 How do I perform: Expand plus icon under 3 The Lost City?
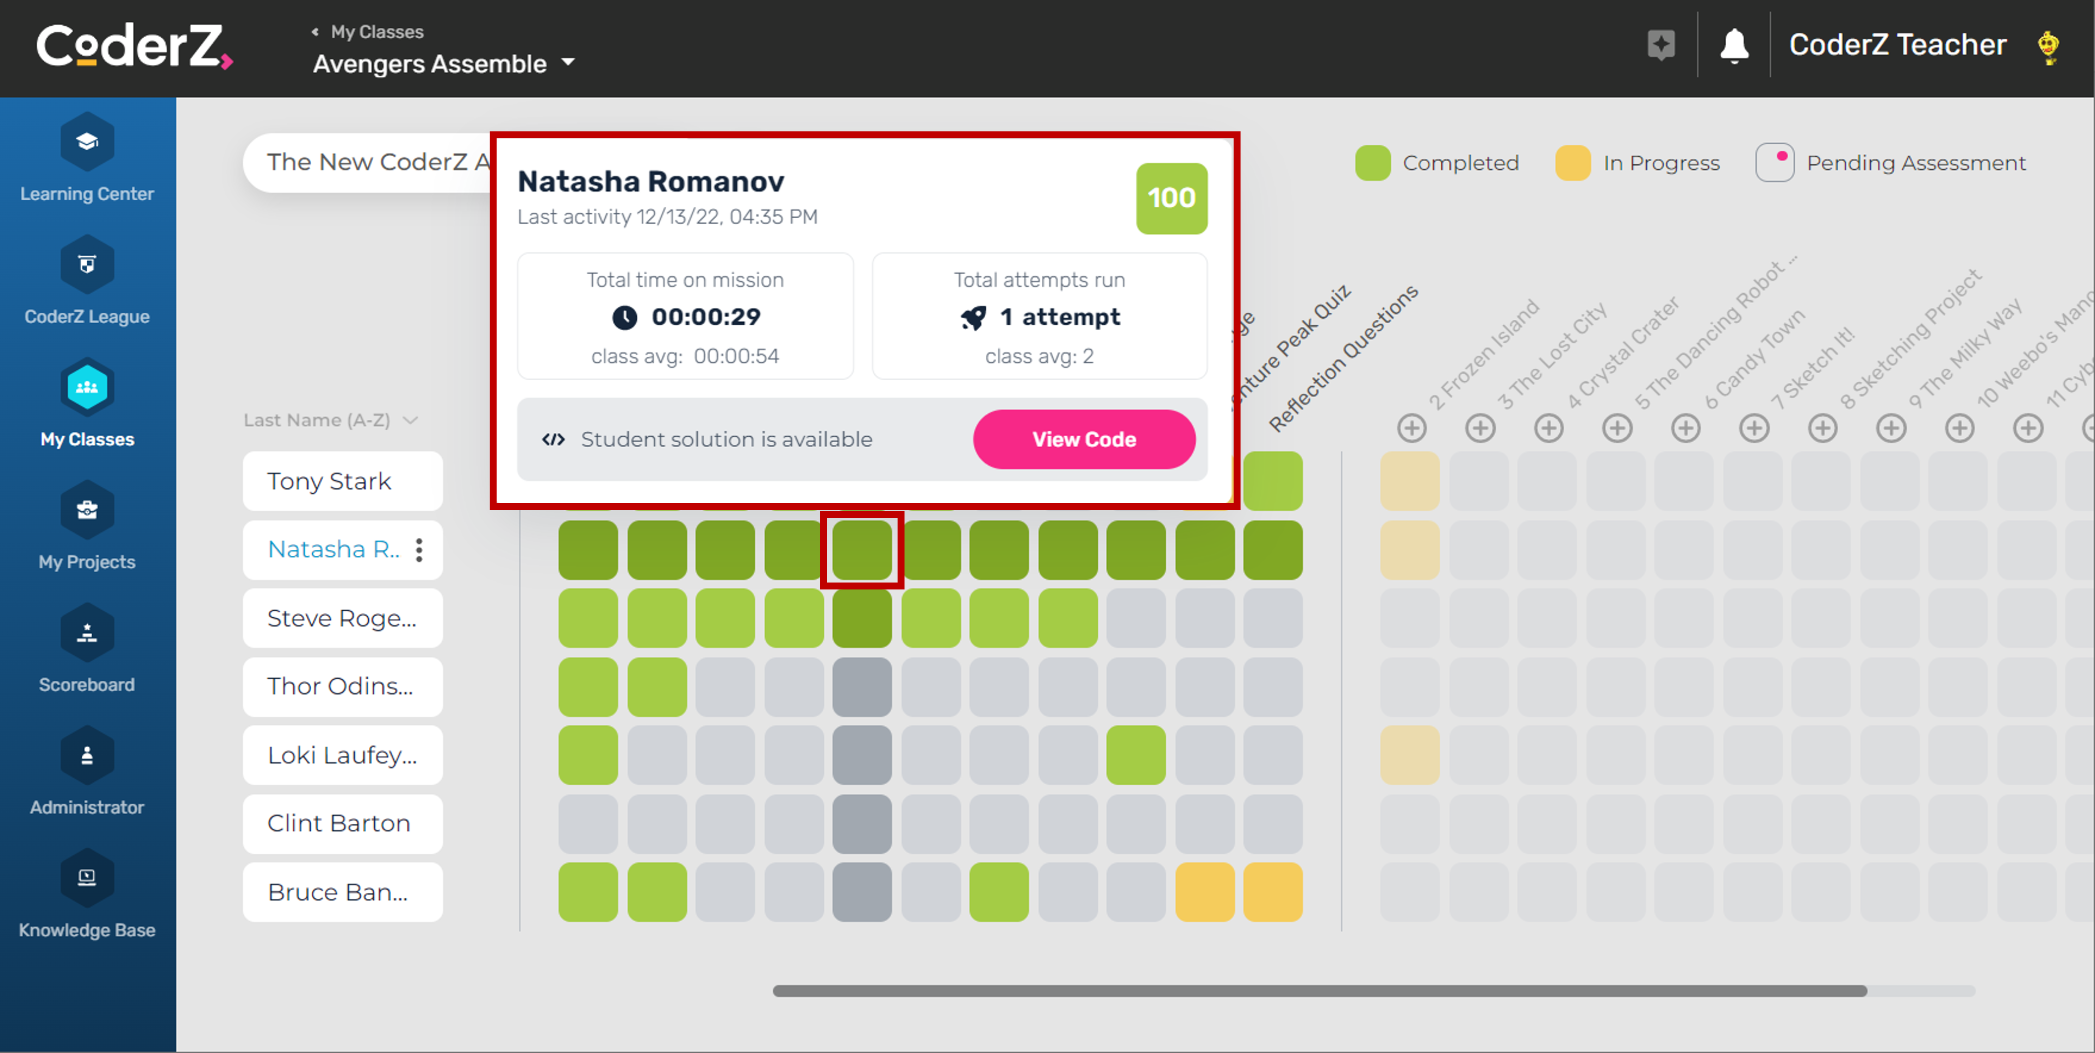pos(1480,427)
